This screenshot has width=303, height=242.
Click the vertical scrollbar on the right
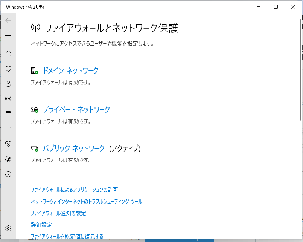tap(301, 70)
